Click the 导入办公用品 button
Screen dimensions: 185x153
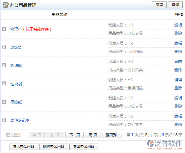click(24, 147)
